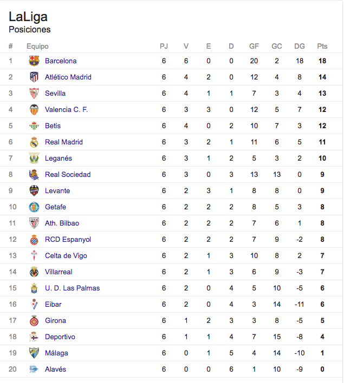Image resolution: width=344 pixels, height=383 pixels.
Task: Click the Valencia C. F. bat crest
Action: coord(34,109)
